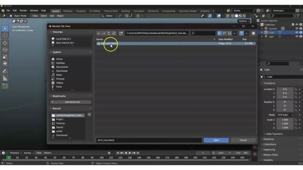Screen dimensions: 303x170
Task: Click the Location X value field
Action: tap(285, 89)
